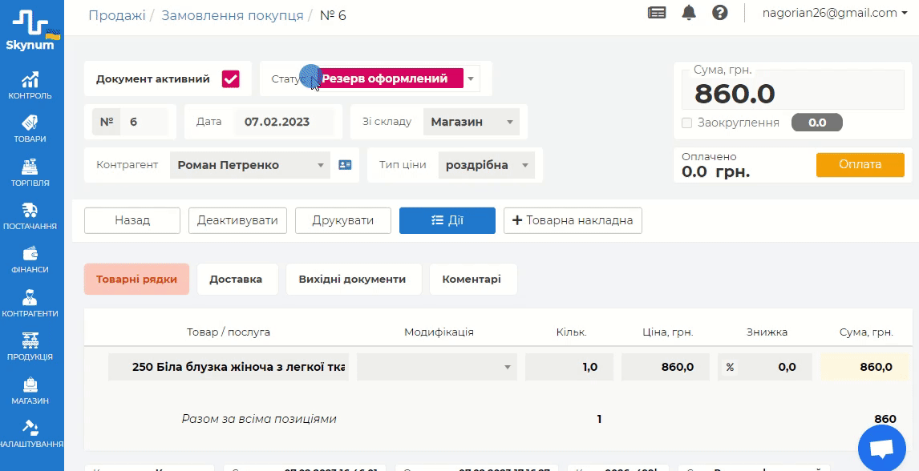
Task: Expand the Статус dropdown arrow
Action: tap(472, 78)
